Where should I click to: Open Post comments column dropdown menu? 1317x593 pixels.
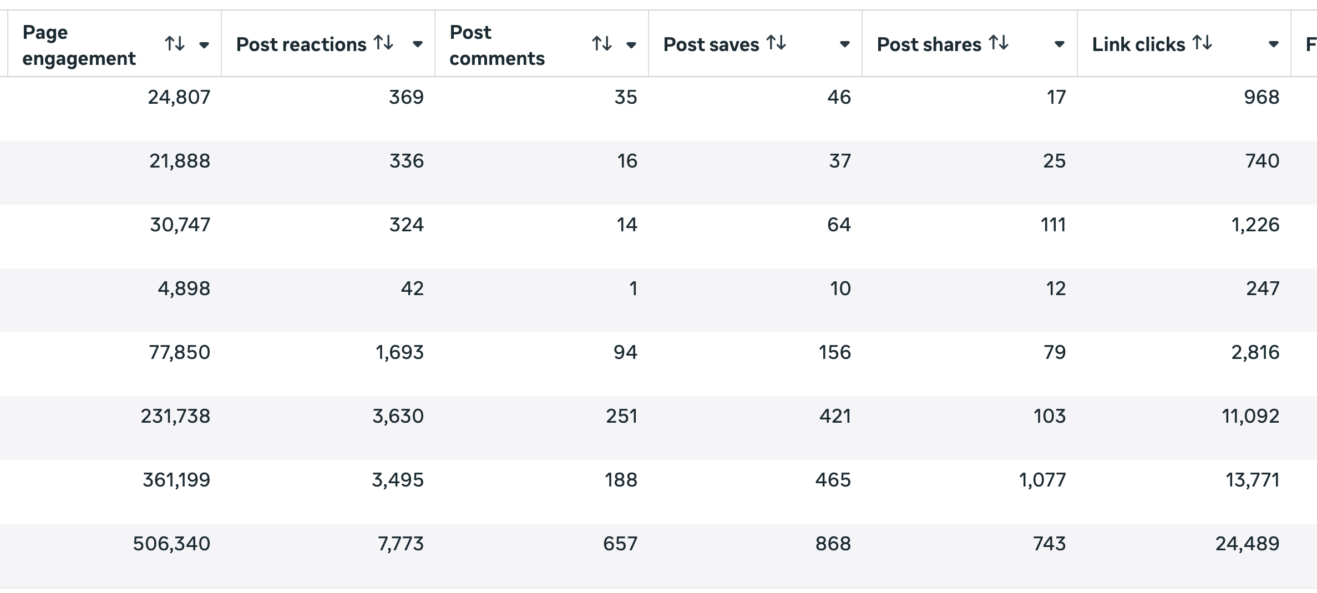click(631, 45)
